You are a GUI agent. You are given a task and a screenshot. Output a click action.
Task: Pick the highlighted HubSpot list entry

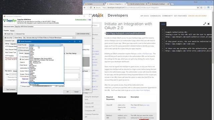click(x=46, y=83)
